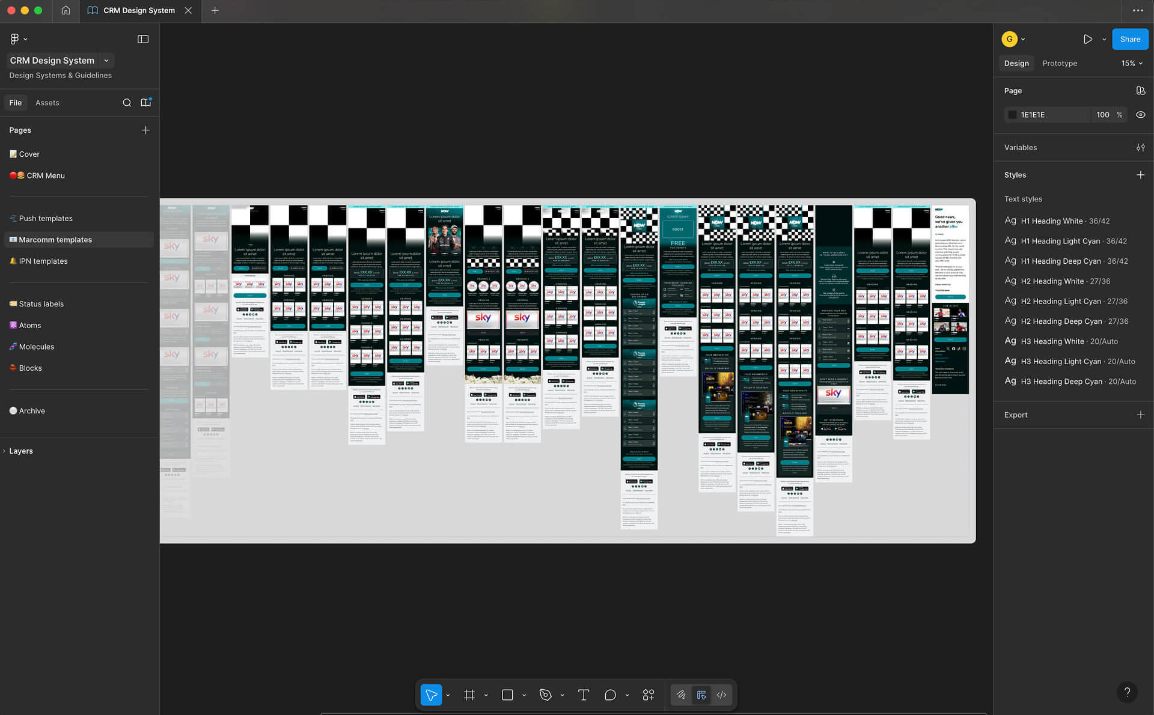Screen dimensions: 1154x715
Task: Click the Share button
Action: [x=1129, y=39]
